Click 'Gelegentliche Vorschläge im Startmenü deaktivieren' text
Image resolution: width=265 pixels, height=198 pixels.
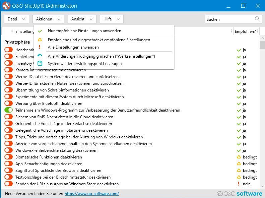pyautogui.click(x=62, y=130)
